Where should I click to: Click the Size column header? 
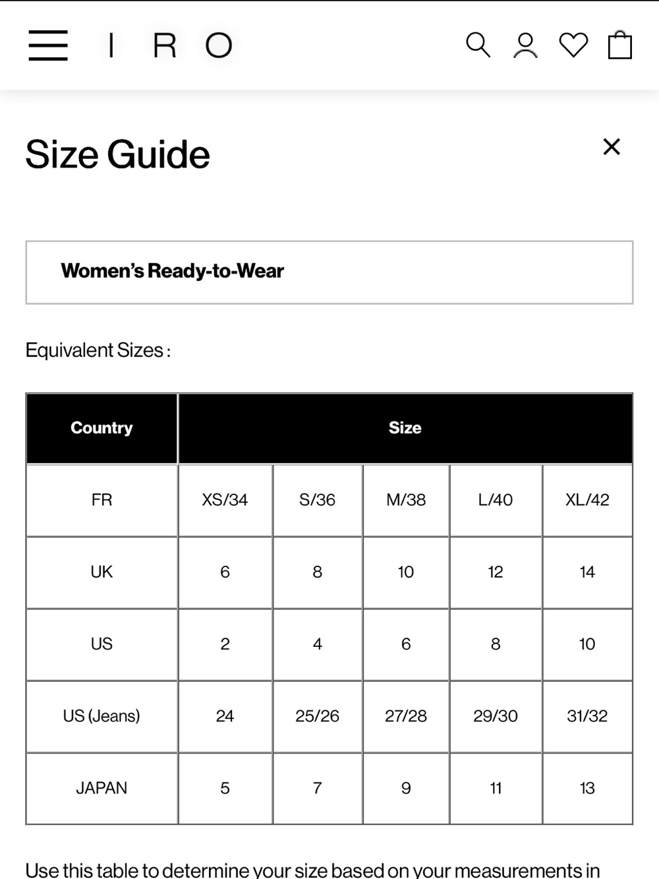405,428
